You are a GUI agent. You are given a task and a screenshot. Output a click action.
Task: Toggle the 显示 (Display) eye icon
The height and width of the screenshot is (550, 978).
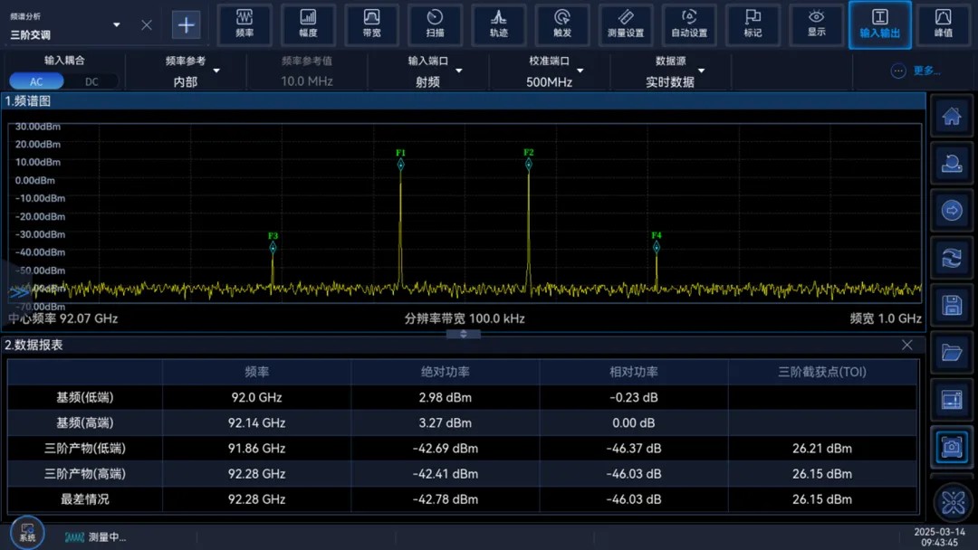[817, 24]
